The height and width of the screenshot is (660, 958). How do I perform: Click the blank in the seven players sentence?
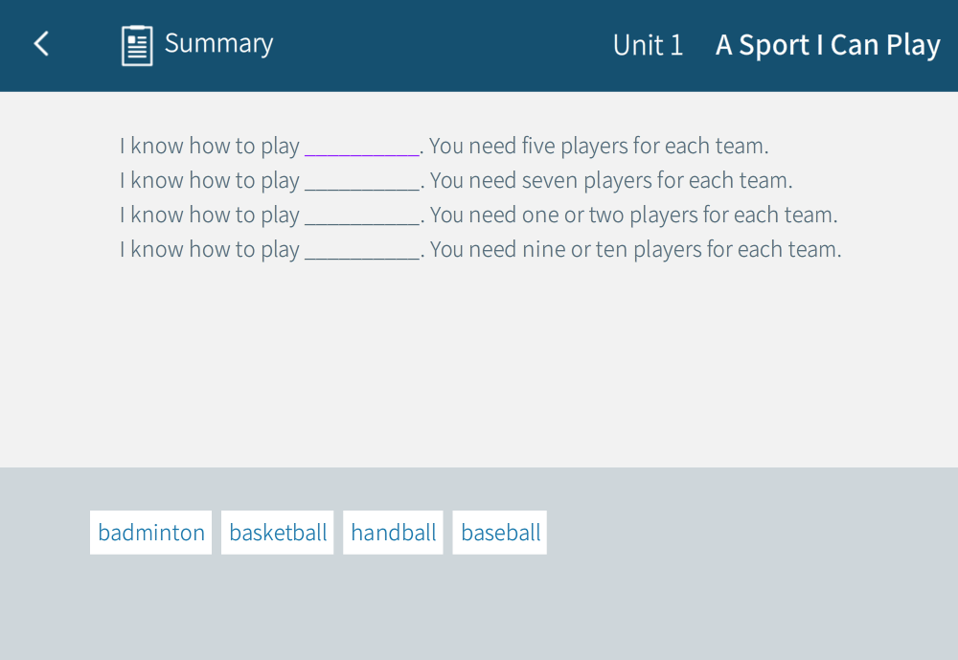[x=361, y=182]
